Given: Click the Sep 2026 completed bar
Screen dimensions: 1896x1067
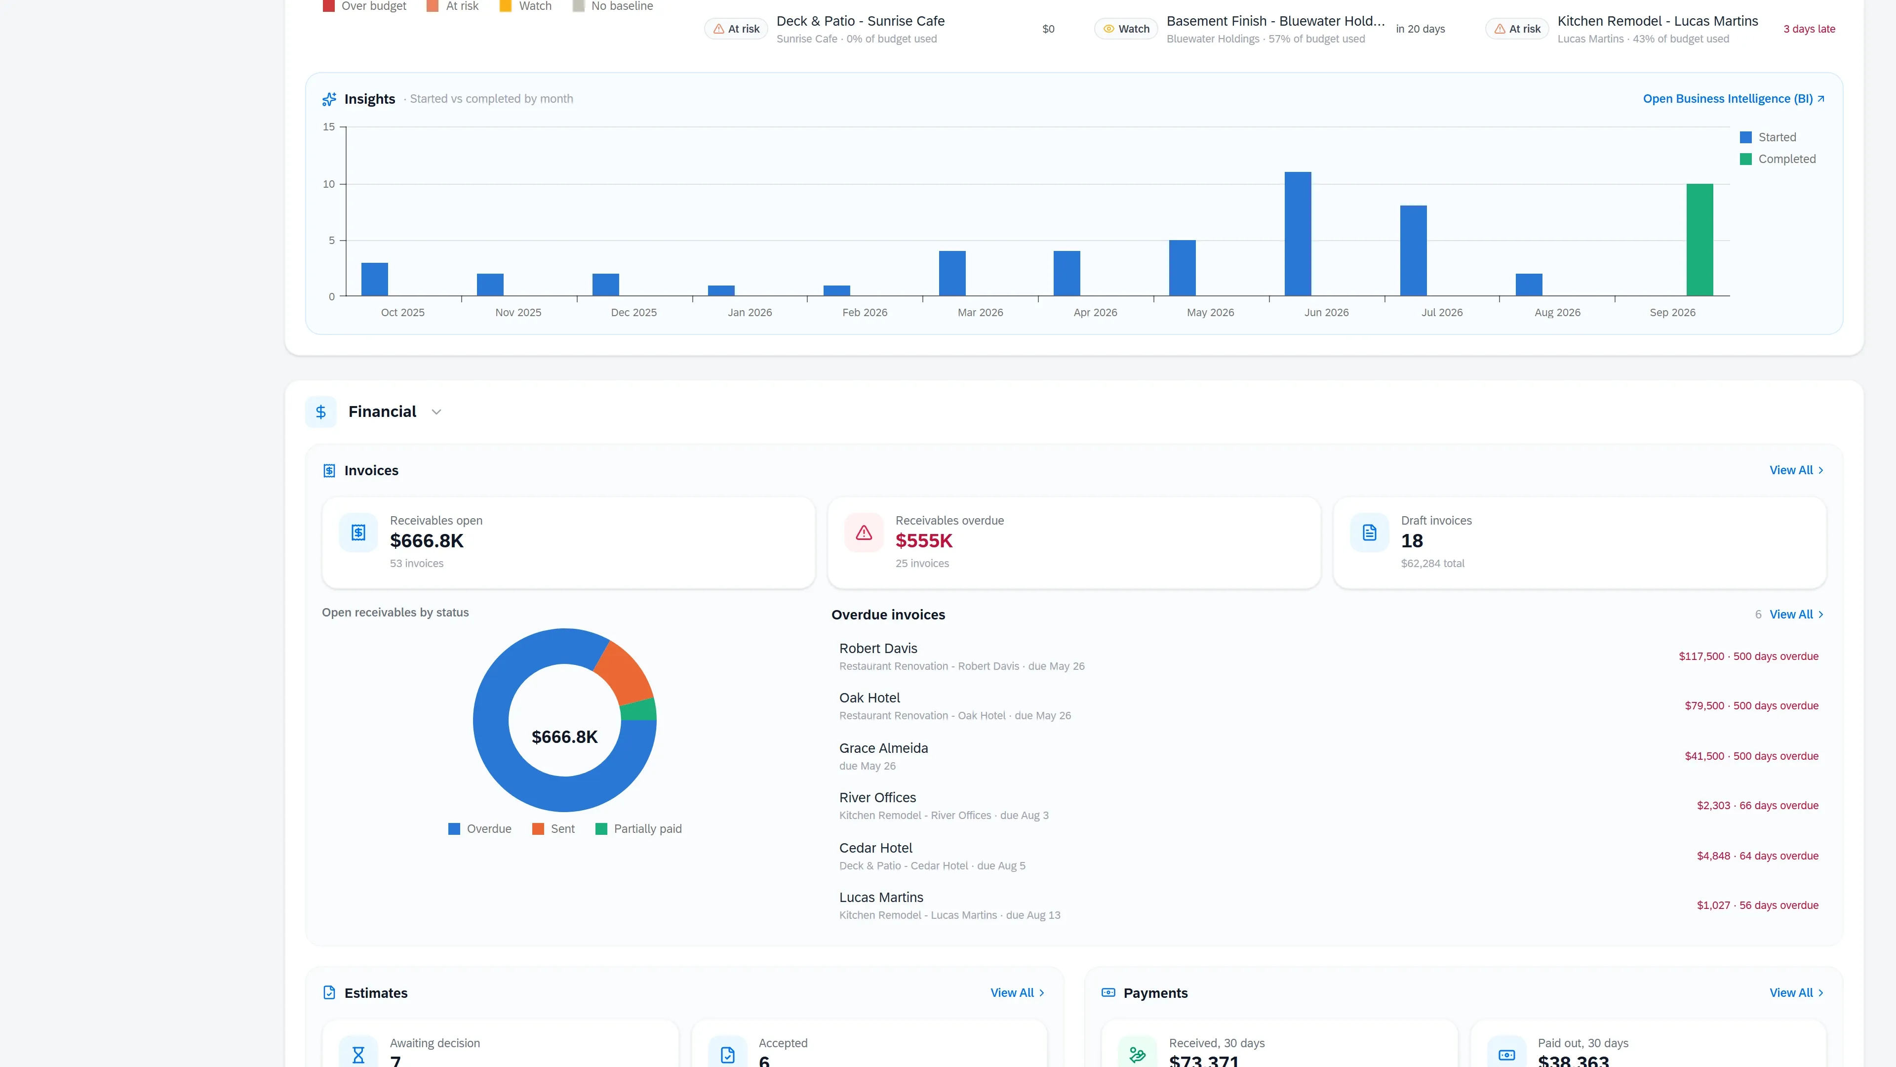Looking at the screenshot, I should 1699,240.
